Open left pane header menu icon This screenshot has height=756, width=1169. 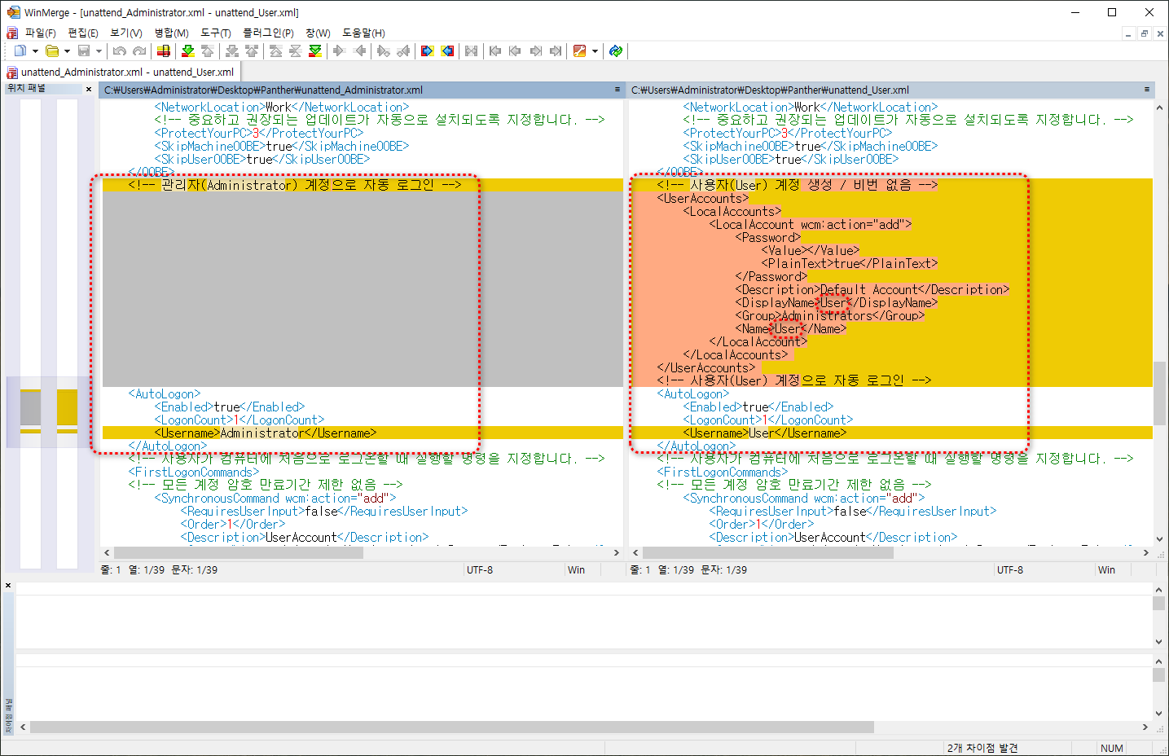pos(617,90)
